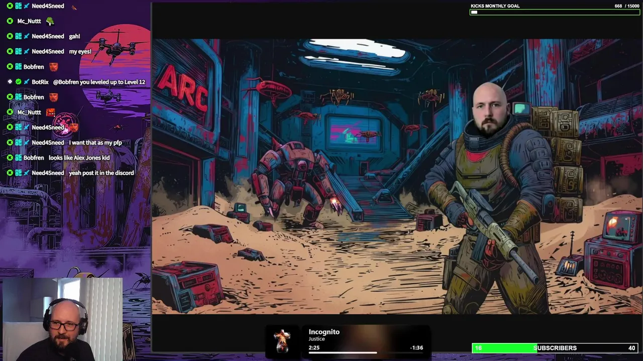
Task: Click the '@Bobfren you leveled up to Level 12' message
Action: coord(99,82)
